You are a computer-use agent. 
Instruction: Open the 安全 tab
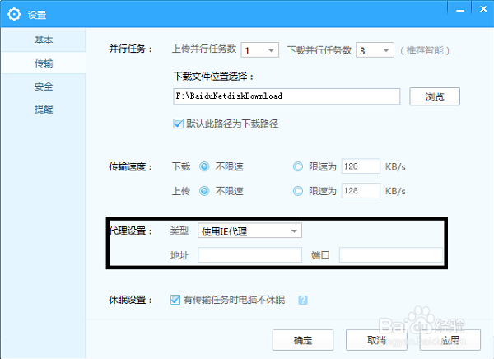coord(44,86)
